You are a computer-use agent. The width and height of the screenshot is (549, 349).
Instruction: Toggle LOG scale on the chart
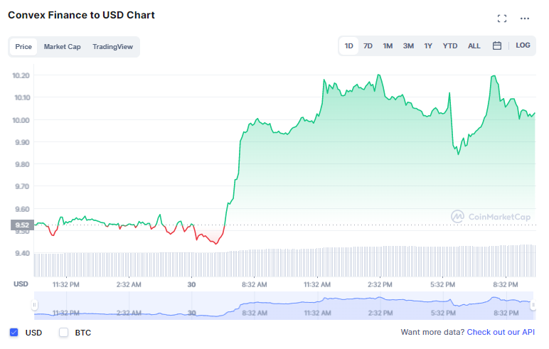coord(523,45)
